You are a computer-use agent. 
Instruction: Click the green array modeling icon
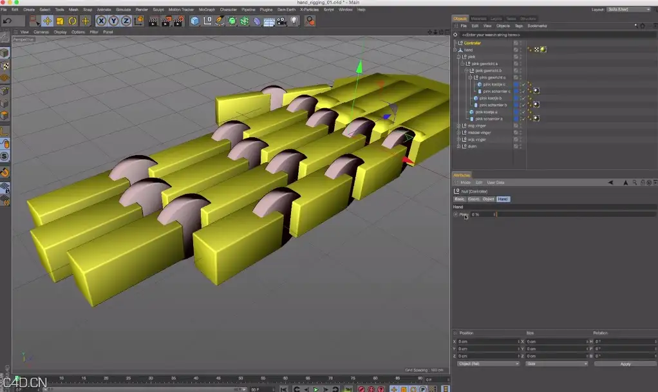pyautogui.click(x=244, y=21)
